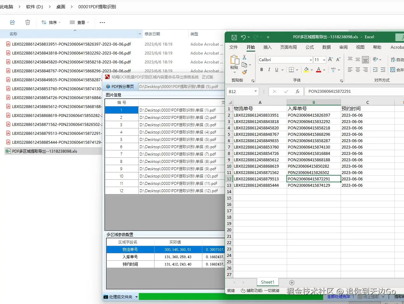Viewport: 404px width, 304px height.
Task: Click the Center alignment icon
Action: click(358, 69)
